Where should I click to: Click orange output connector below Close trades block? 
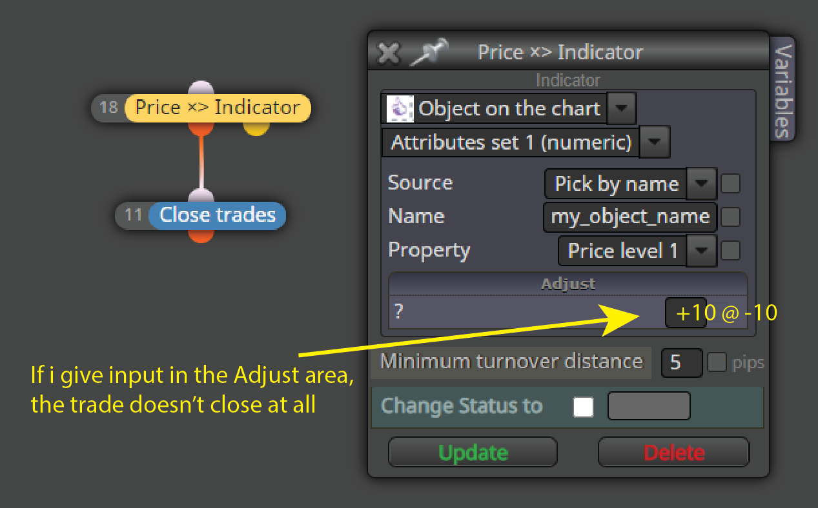(x=201, y=235)
